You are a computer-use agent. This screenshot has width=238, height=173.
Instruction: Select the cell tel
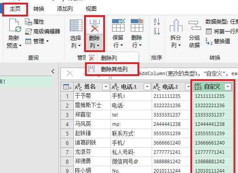click(x=131, y=115)
